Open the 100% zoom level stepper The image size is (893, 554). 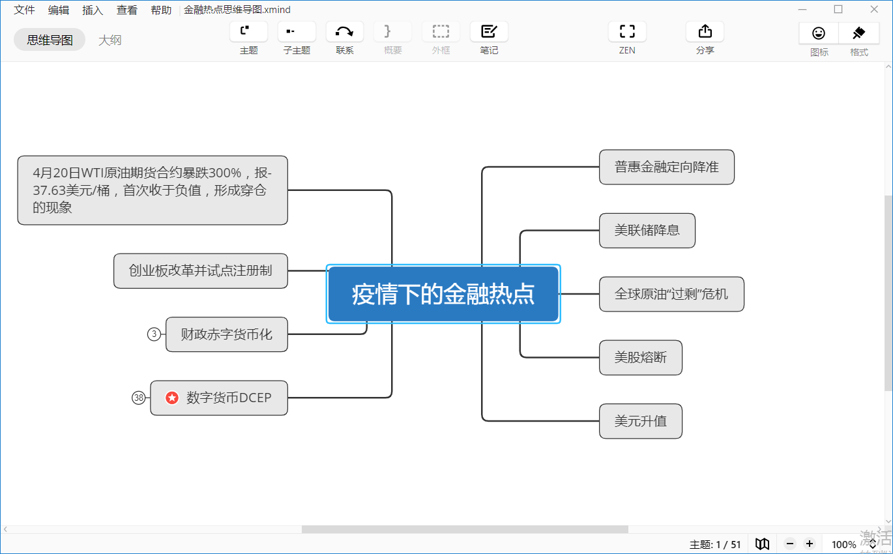point(873,544)
